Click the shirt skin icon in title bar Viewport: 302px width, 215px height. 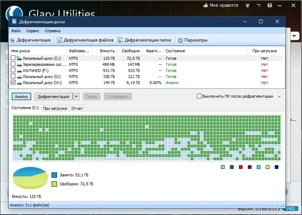[x=248, y=5]
